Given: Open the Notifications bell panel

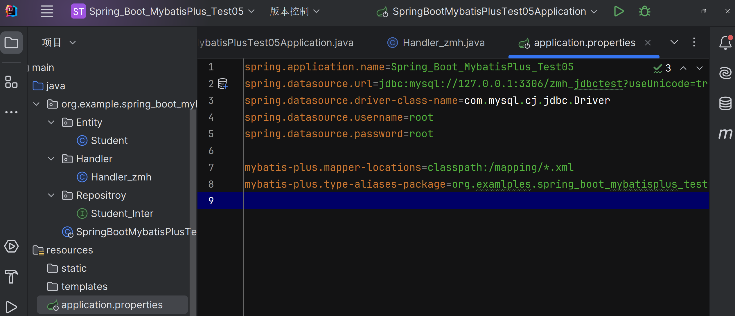Looking at the screenshot, I should (x=725, y=43).
